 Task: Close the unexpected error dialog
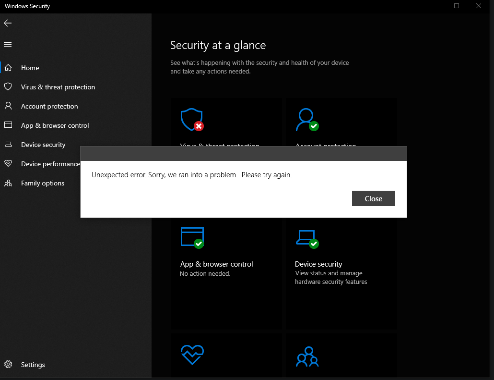click(373, 198)
